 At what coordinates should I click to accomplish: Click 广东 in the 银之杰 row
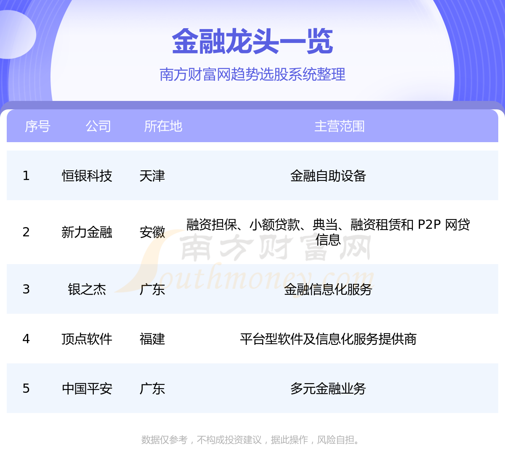pos(152,289)
